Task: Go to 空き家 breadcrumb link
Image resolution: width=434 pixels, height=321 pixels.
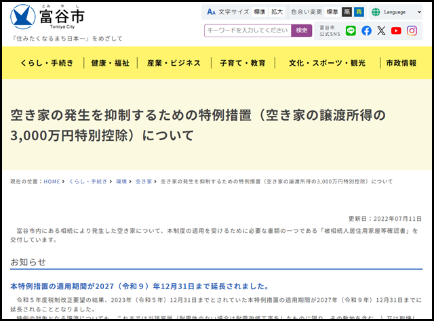Action: tap(144, 181)
